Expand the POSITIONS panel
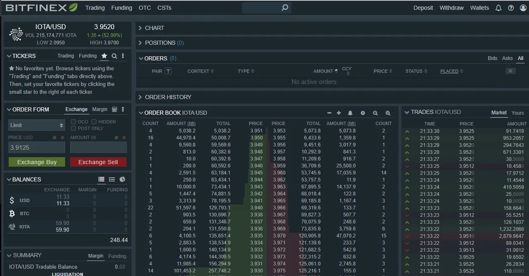This screenshot has width=529, height=276. tap(141, 43)
